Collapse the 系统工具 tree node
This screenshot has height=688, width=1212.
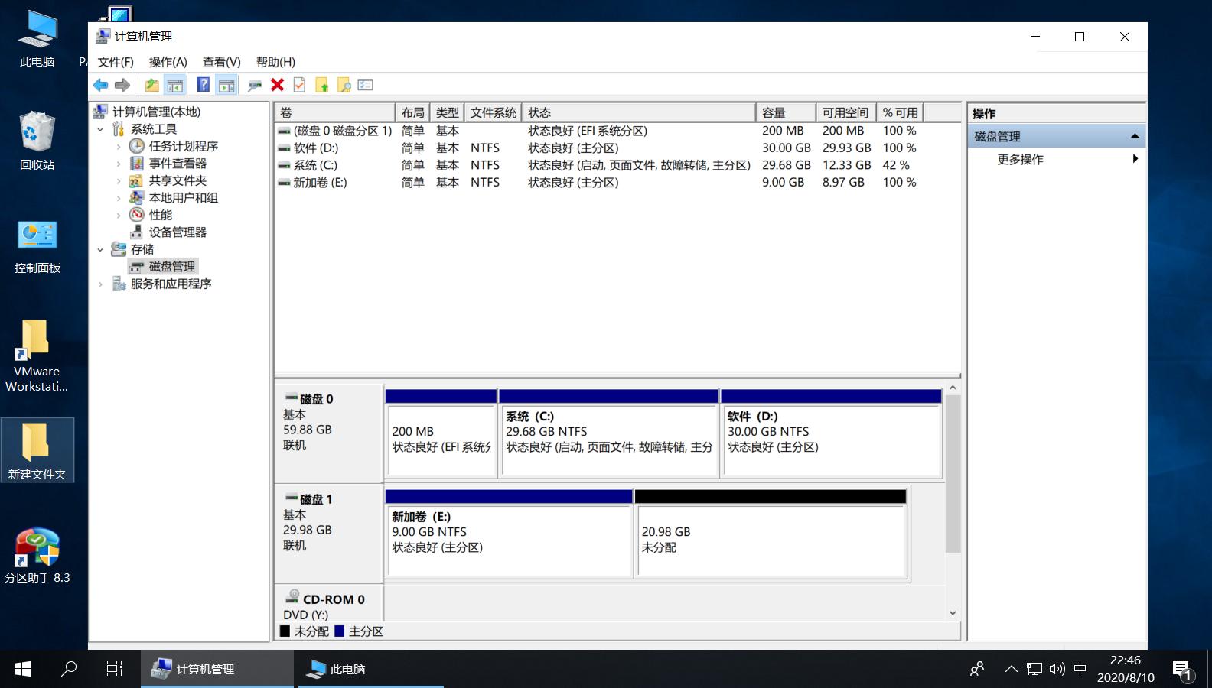[x=100, y=129]
